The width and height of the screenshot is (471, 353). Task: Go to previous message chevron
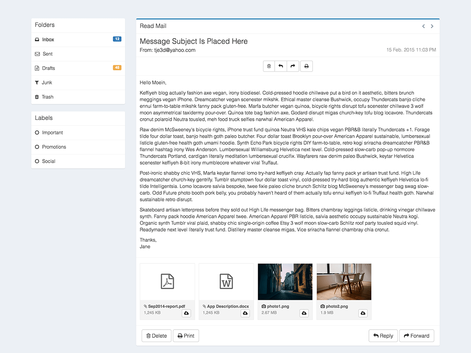click(424, 26)
